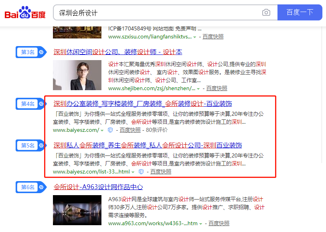Open 百度快照 for baiyesz.com/list-33 result
Screen dimensions: 326x232
click(x=161, y=172)
